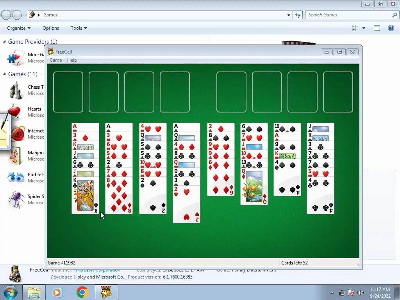Click the fourth empty free cell

tap(175, 92)
